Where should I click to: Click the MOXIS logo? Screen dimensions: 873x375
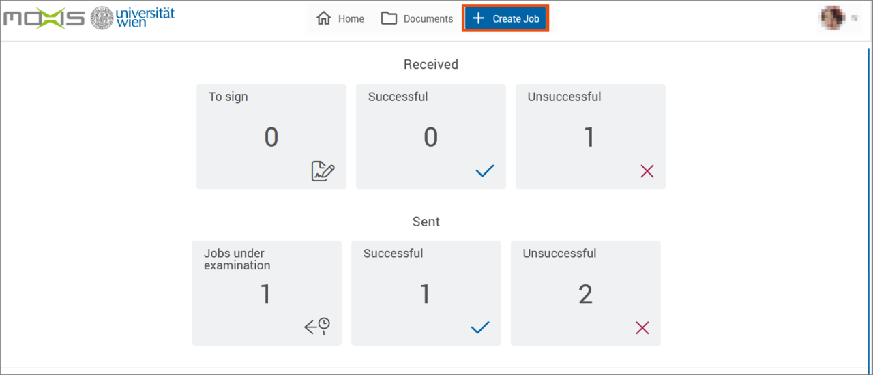pos(44,18)
